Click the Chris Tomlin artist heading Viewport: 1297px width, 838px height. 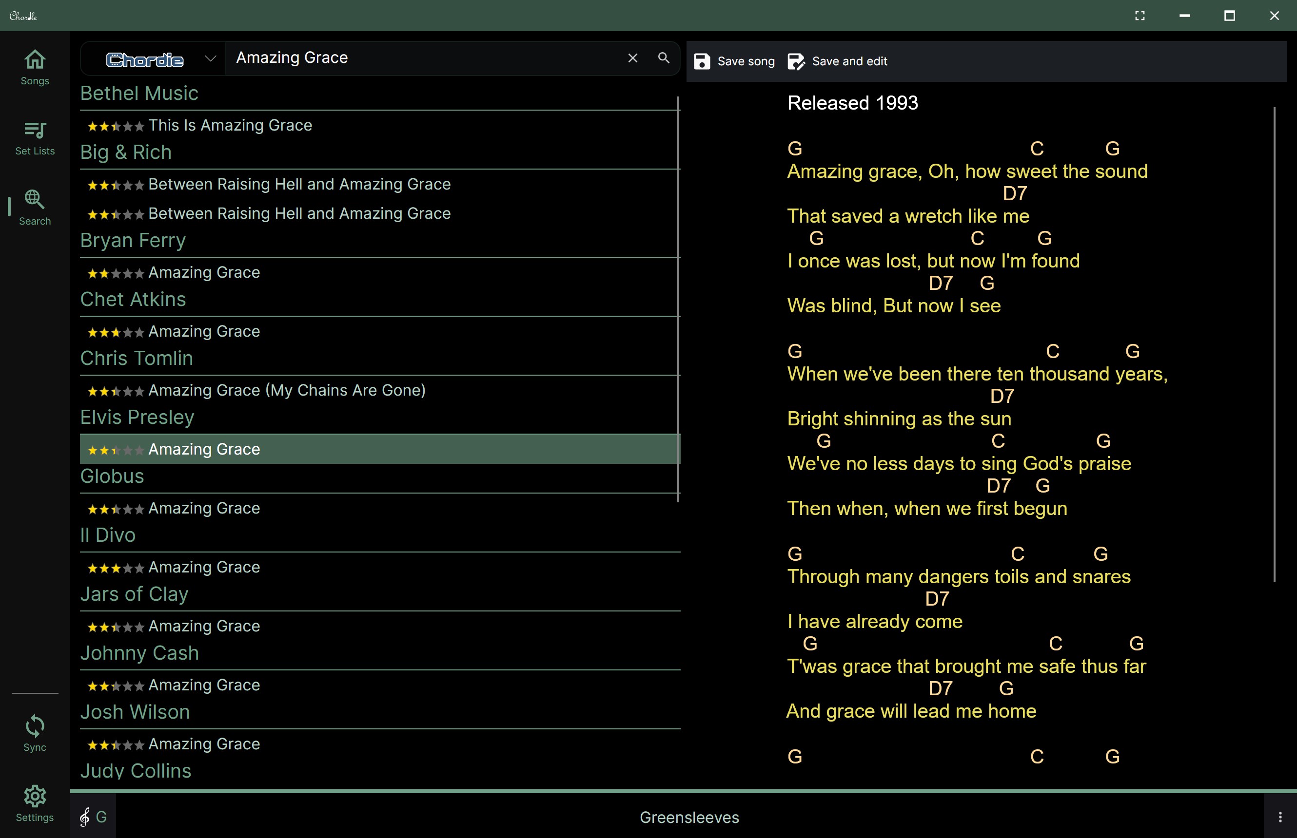tap(137, 358)
